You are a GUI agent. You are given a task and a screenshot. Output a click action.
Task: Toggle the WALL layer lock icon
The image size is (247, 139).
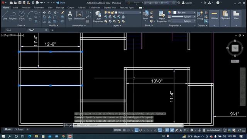pyautogui.click(x=112, y=12)
